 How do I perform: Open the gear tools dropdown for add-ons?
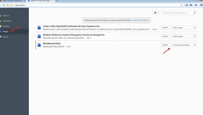tap(156, 13)
